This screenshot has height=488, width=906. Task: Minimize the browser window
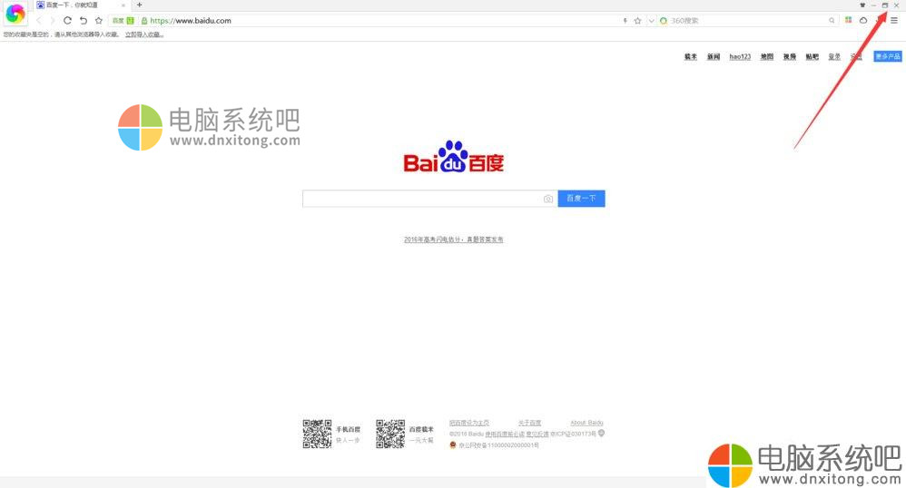click(873, 5)
